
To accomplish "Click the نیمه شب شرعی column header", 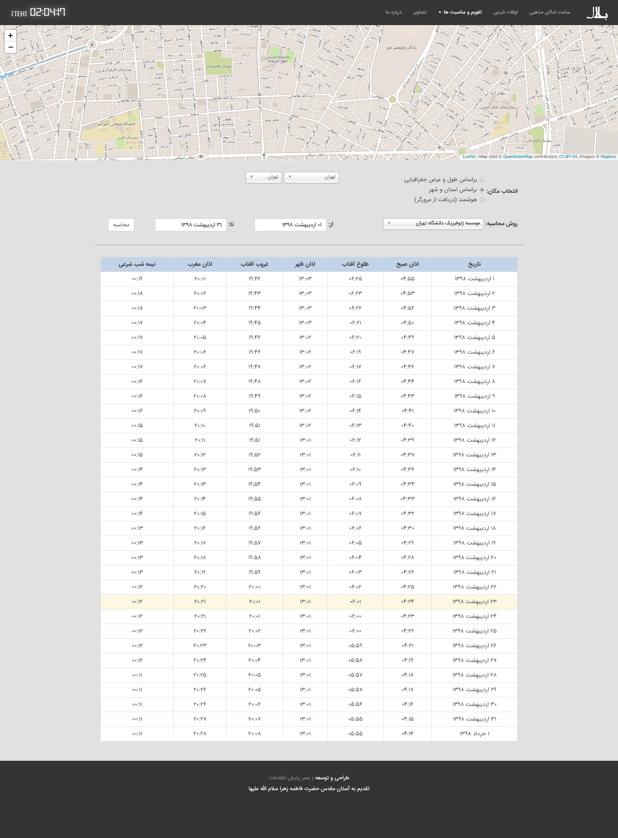I will pos(137,264).
